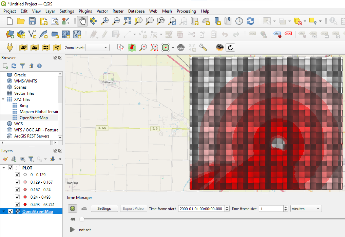Create a new project with toolbar icon
345x237 pixels.
[10, 21]
